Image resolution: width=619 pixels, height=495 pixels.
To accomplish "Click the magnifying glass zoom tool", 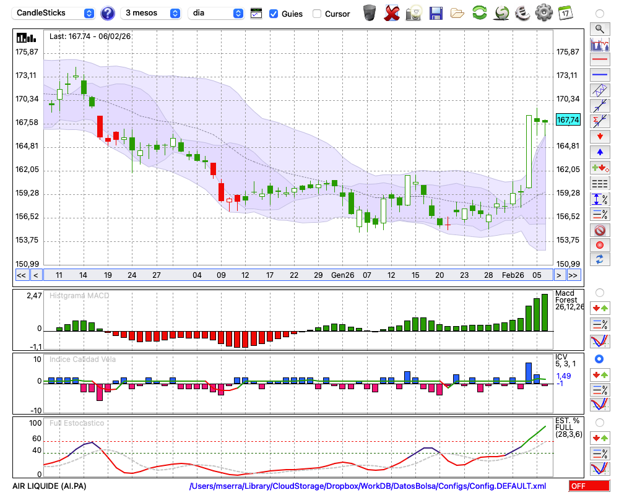I will pos(599,28).
